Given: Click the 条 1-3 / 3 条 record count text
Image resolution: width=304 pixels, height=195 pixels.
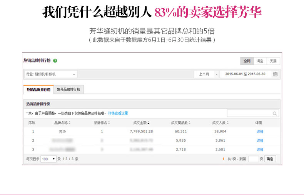Looking at the screenshot, I should pos(68,159).
